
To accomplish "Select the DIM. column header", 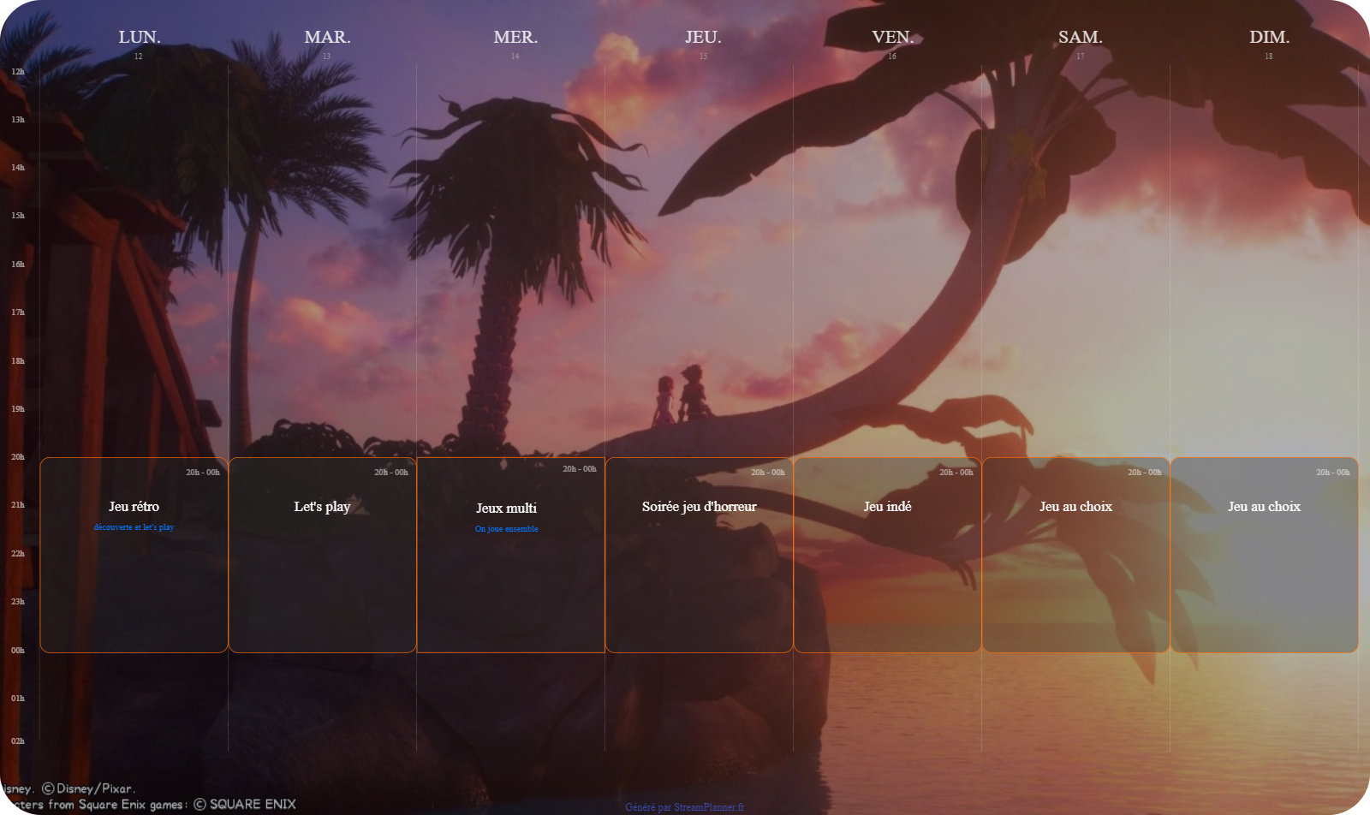I will pyautogui.click(x=1269, y=37).
